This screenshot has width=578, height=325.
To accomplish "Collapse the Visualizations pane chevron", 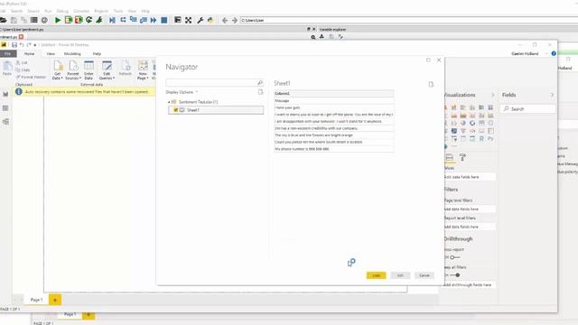I will (x=493, y=95).
